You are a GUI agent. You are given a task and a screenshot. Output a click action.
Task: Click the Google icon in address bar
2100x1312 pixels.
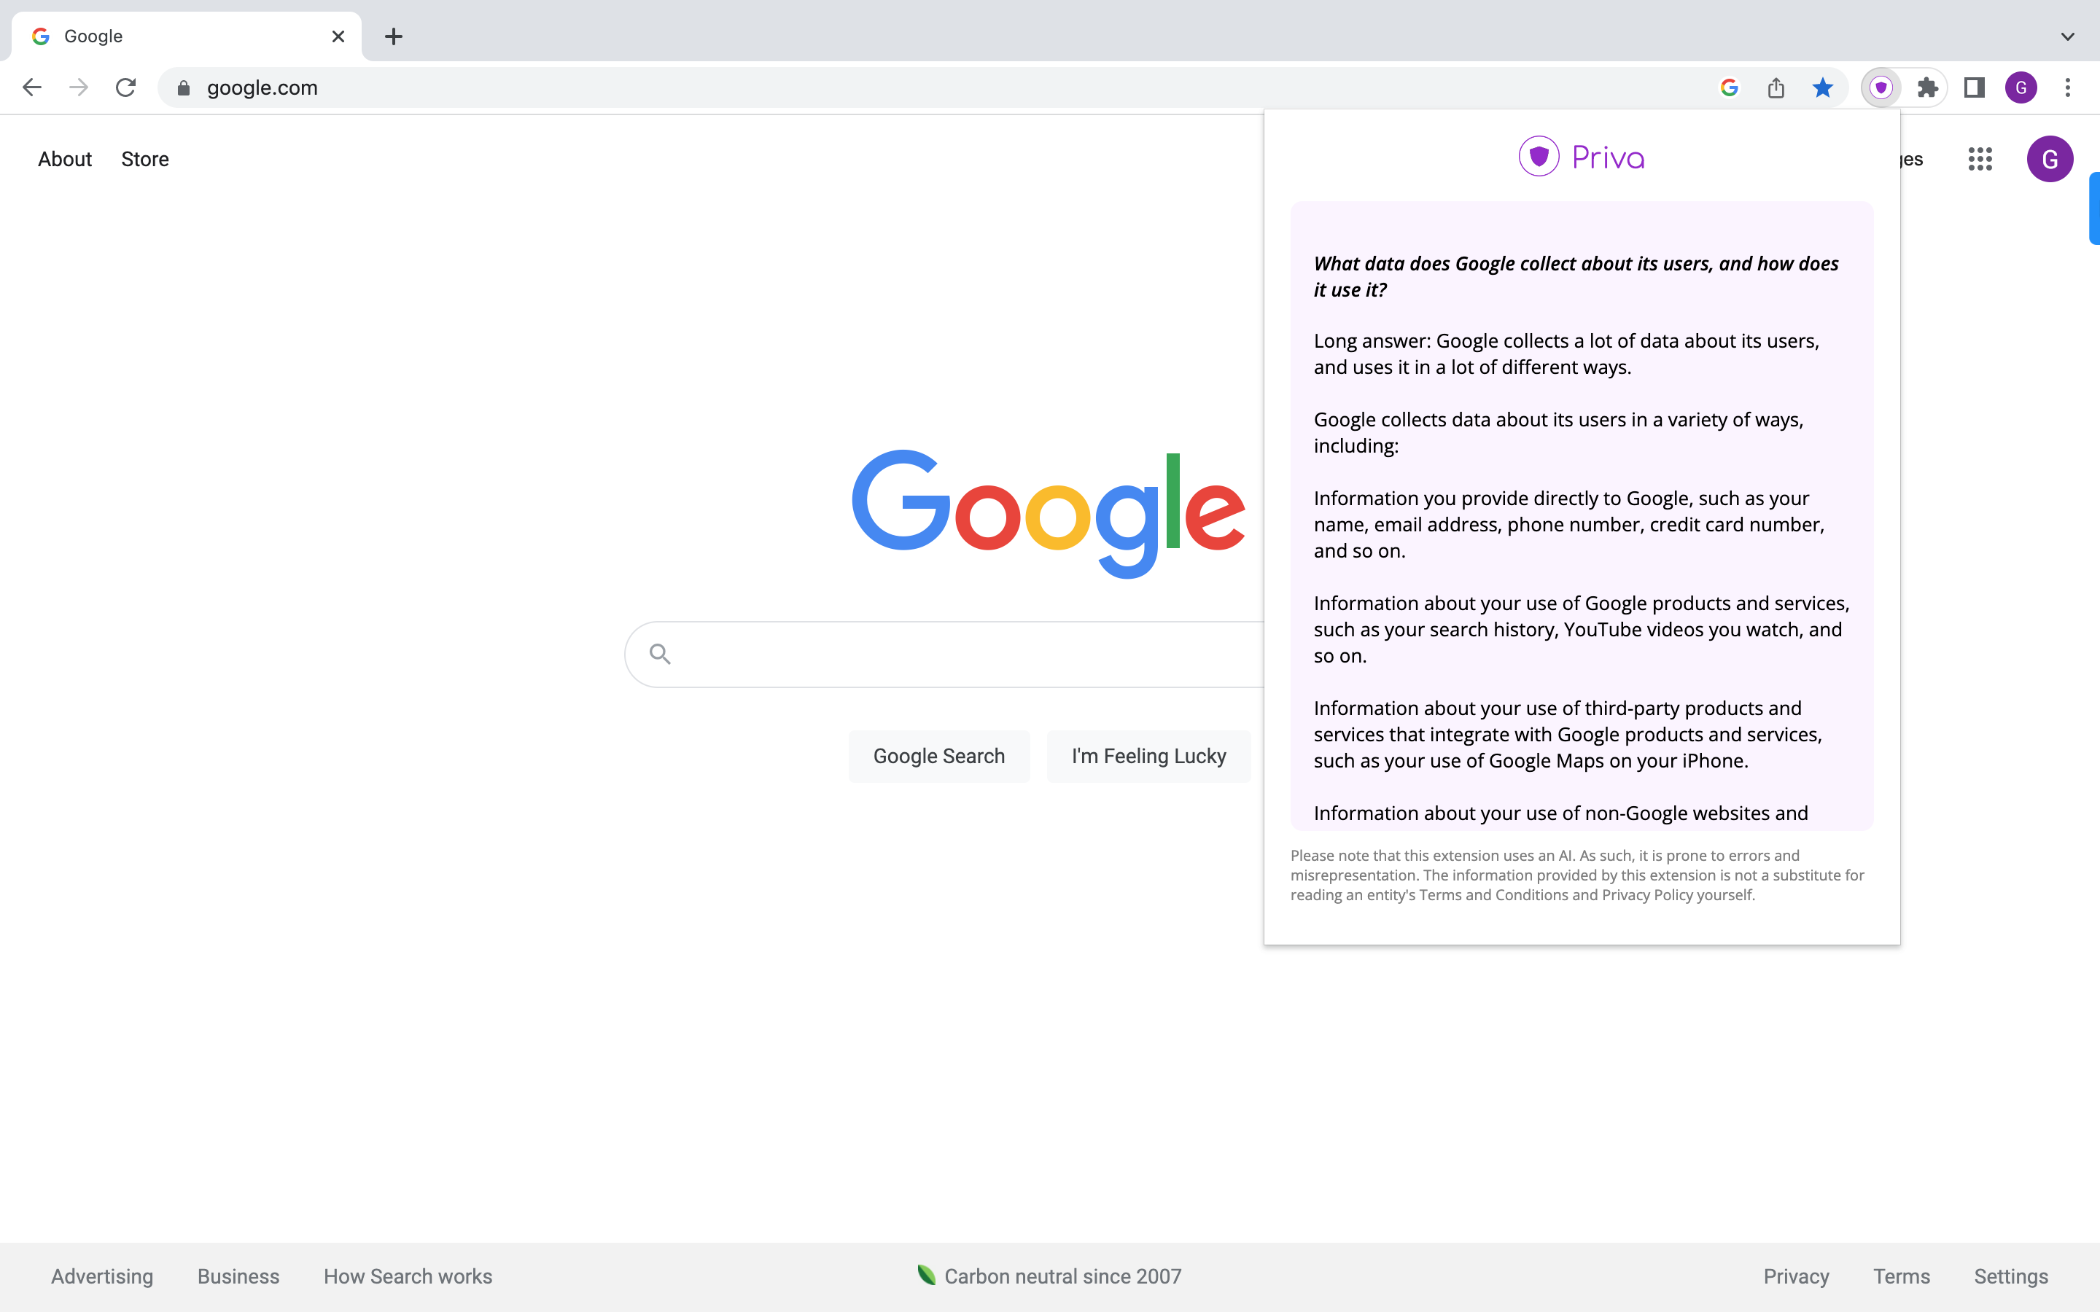pyautogui.click(x=1729, y=87)
